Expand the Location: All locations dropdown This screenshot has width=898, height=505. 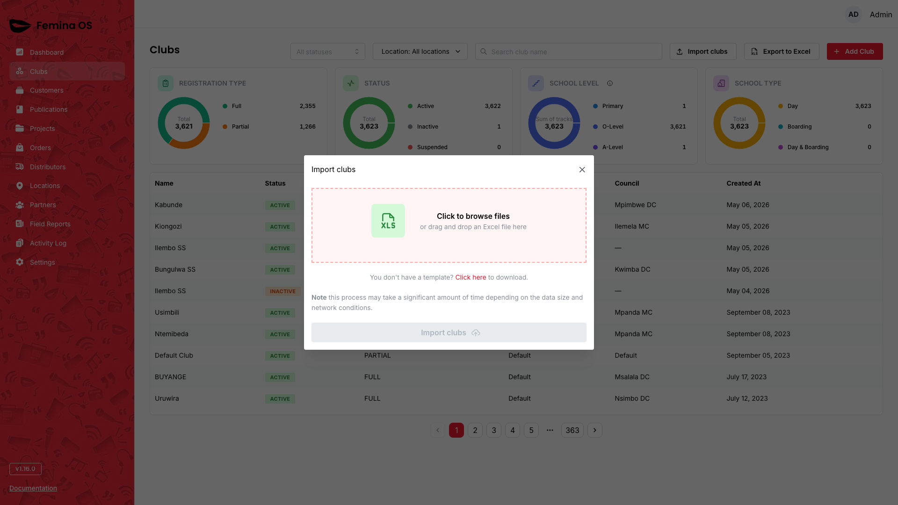point(420,51)
